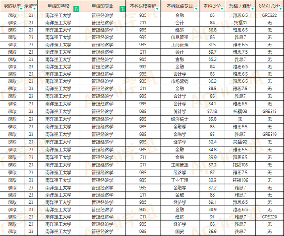Select 211 in the 托福91 row
The width and height of the screenshot is (284, 236).
click(x=143, y=23)
